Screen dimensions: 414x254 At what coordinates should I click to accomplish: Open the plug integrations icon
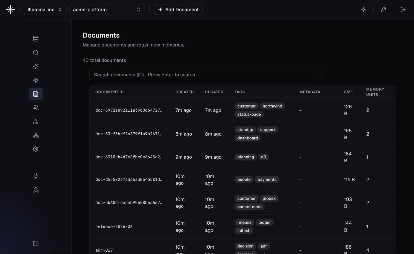36,176
